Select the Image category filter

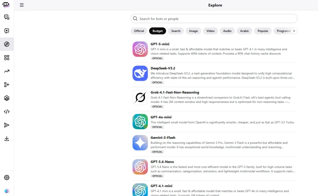(x=193, y=31)
